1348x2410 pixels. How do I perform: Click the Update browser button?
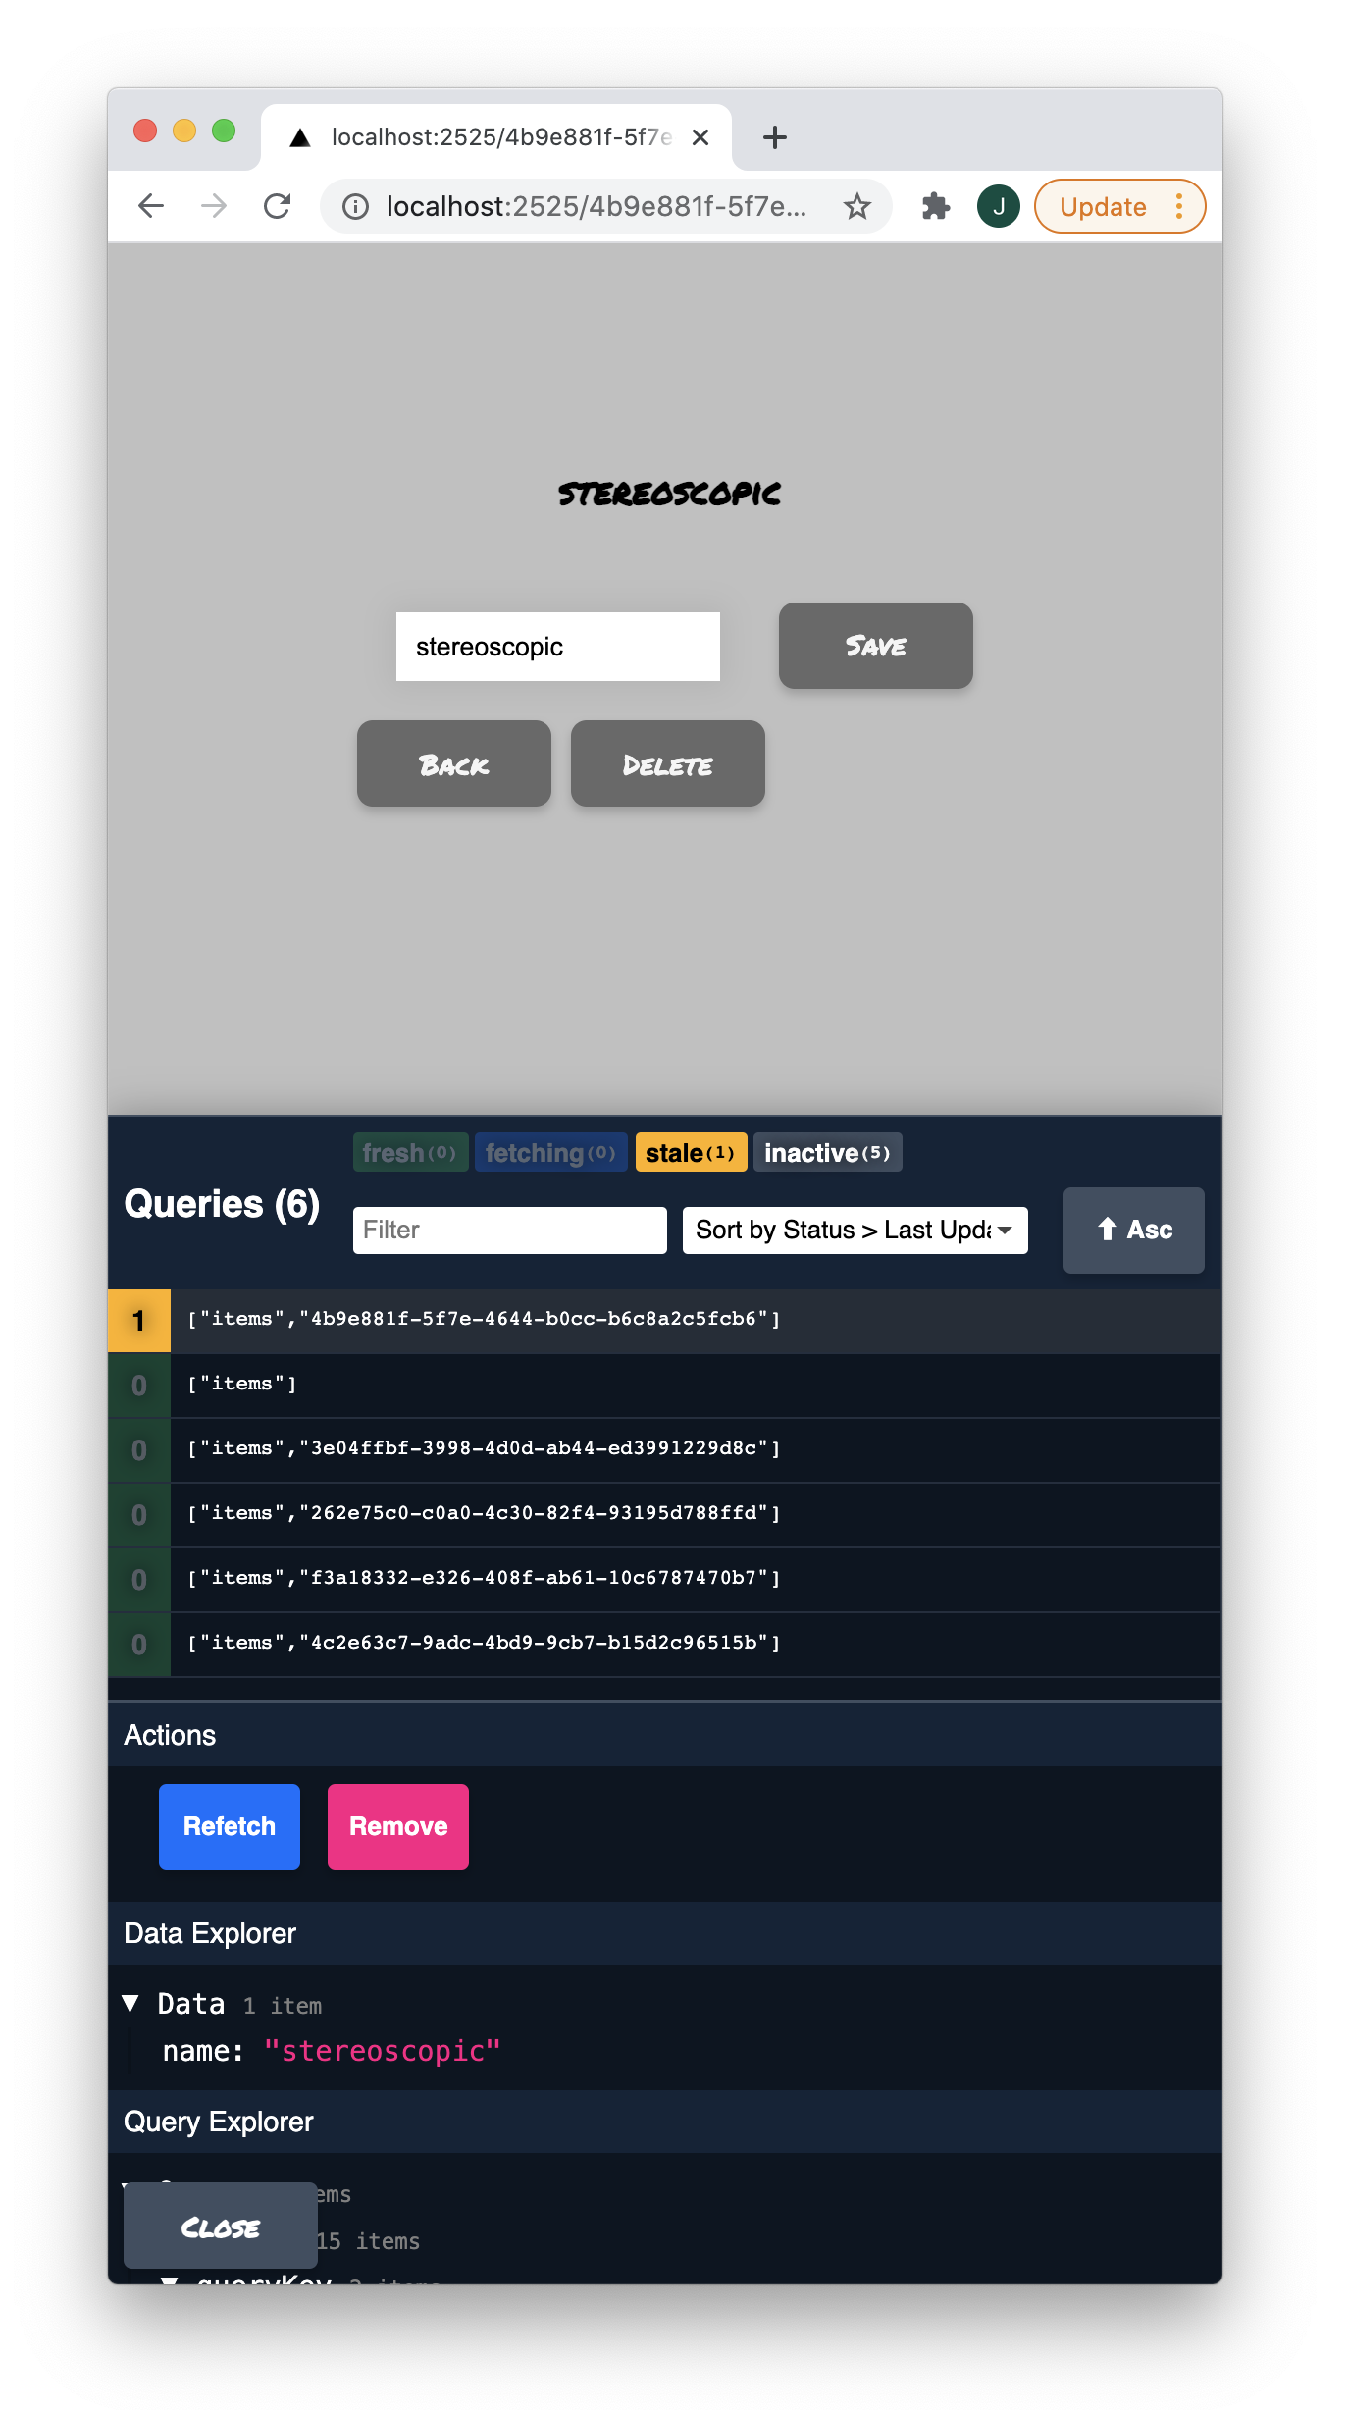click(x=1103, y=207)
